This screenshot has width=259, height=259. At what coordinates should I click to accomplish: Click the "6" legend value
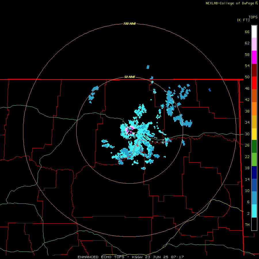248,202
